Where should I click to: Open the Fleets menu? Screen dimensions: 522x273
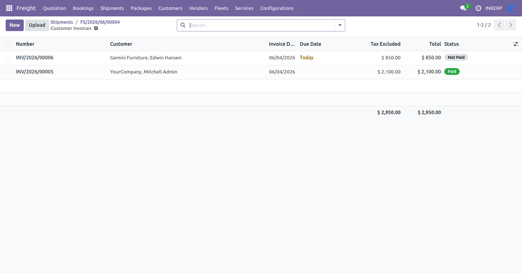click(x=221, y=8)
